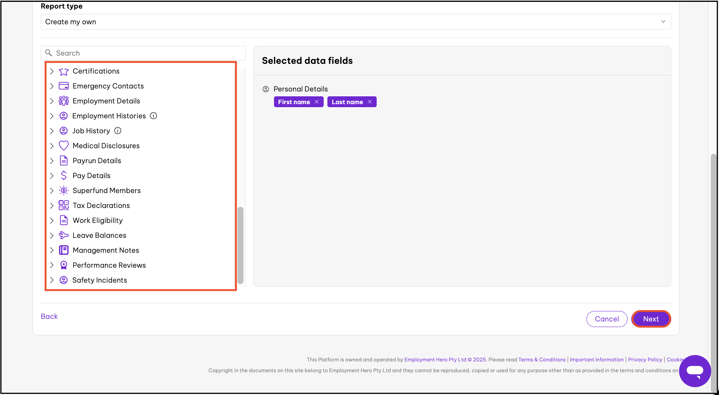This screenshot has width=719, height=395.
Task: Click the Certifications star icon
Action: point(63,71)
